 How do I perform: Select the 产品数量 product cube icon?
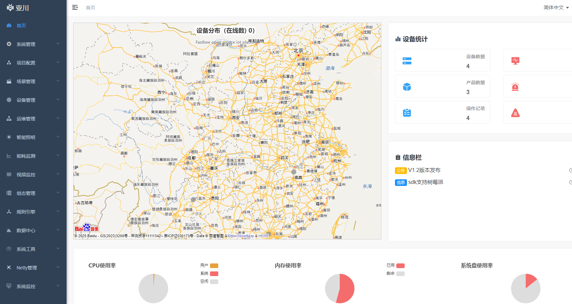pyautogui.click(x=406, y=86)
